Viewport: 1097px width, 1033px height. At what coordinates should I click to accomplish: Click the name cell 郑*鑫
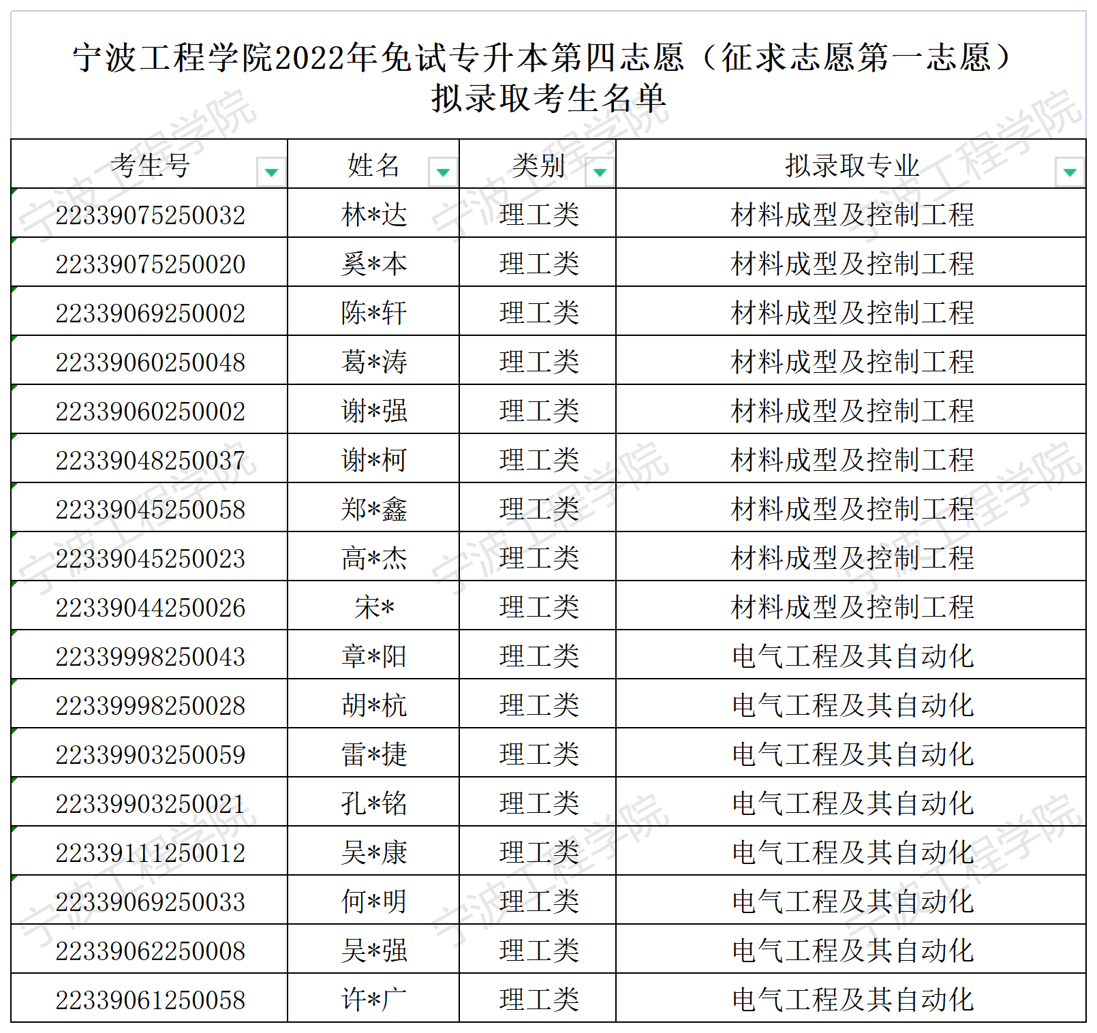tap(373, 508)
